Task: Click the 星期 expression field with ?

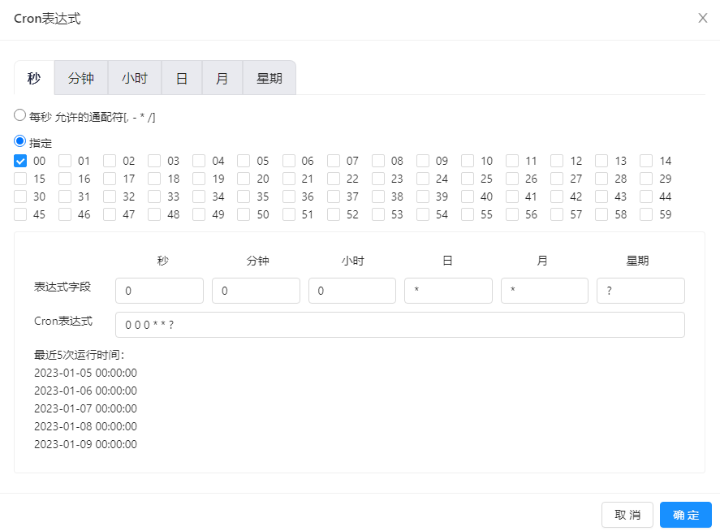Action: pos(640,291)
